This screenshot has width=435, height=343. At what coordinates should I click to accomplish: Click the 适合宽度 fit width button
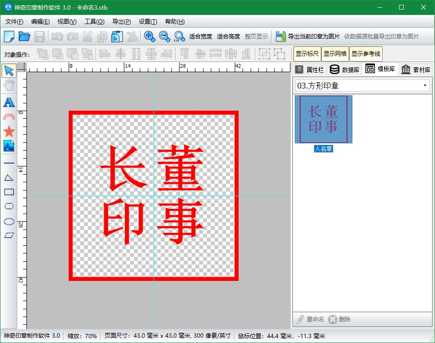(200, 37)
